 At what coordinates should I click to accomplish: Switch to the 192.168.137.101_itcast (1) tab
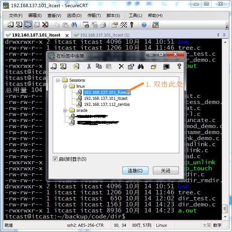point(102,35)
